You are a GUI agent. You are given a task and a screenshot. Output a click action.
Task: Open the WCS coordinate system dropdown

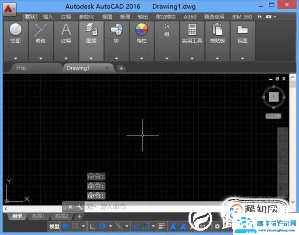(273, 116)
